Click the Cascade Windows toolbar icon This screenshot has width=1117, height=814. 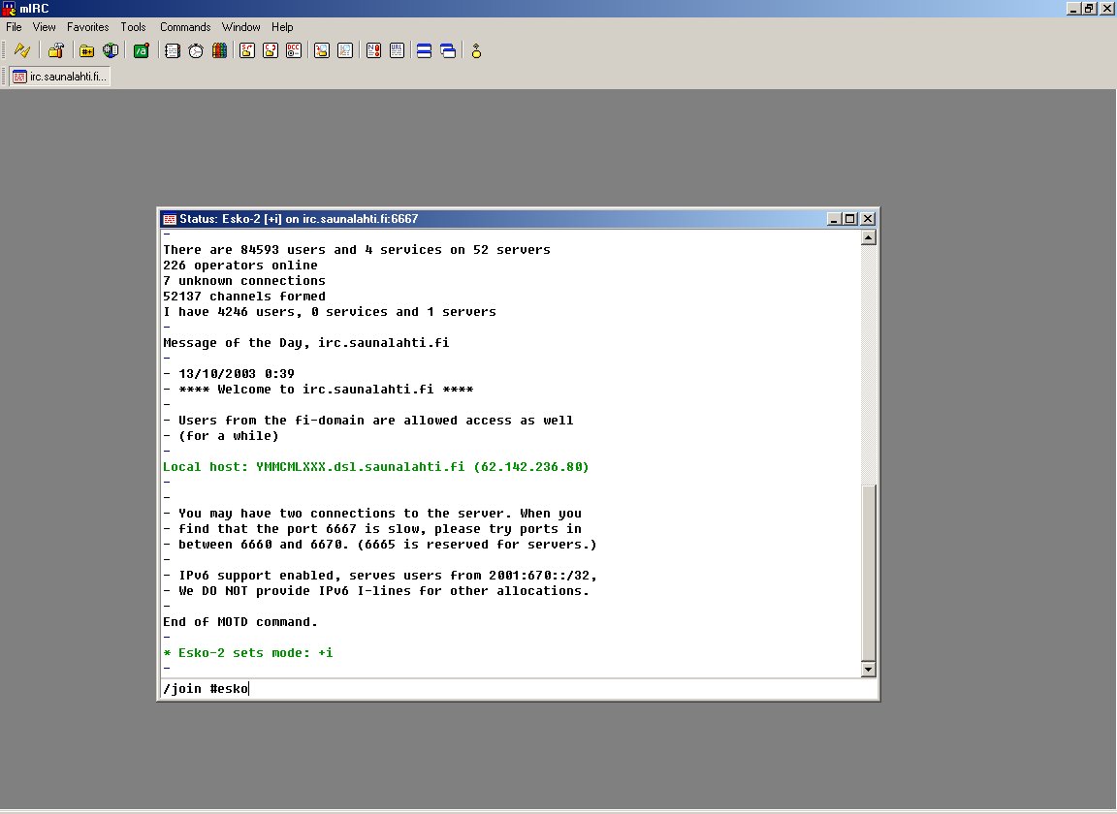[448, 50]
